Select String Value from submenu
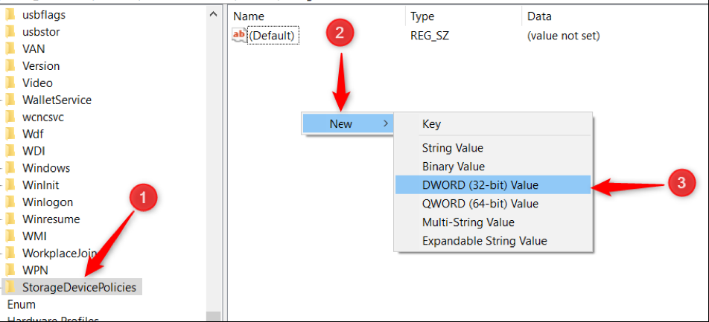Viewport: 709px width, 322px height. click(x=452, y=148)
